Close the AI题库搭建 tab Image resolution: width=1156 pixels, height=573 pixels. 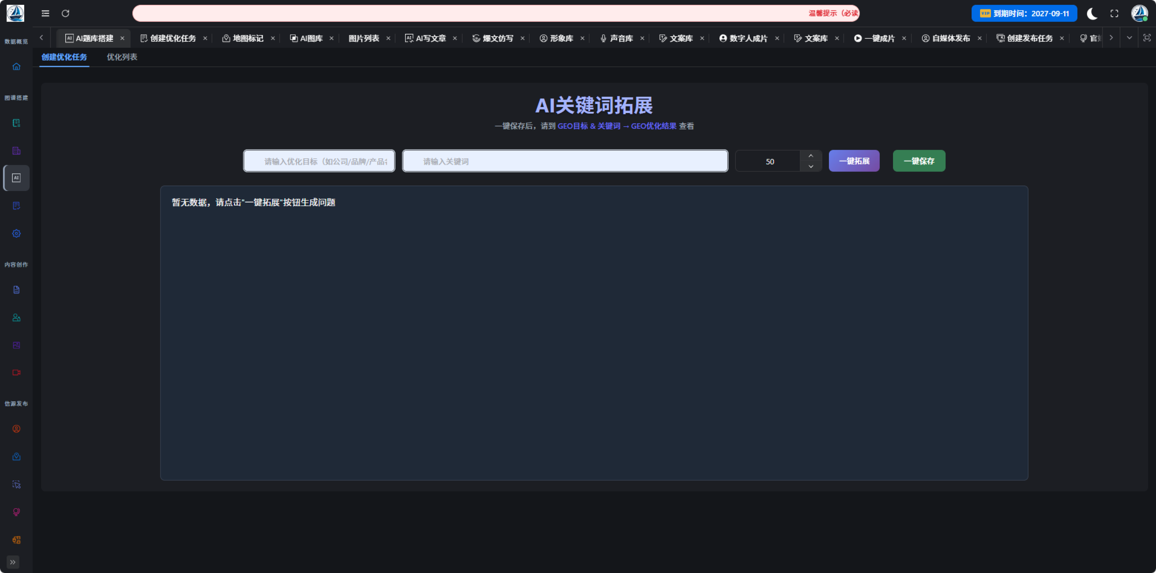coord(122,39)
